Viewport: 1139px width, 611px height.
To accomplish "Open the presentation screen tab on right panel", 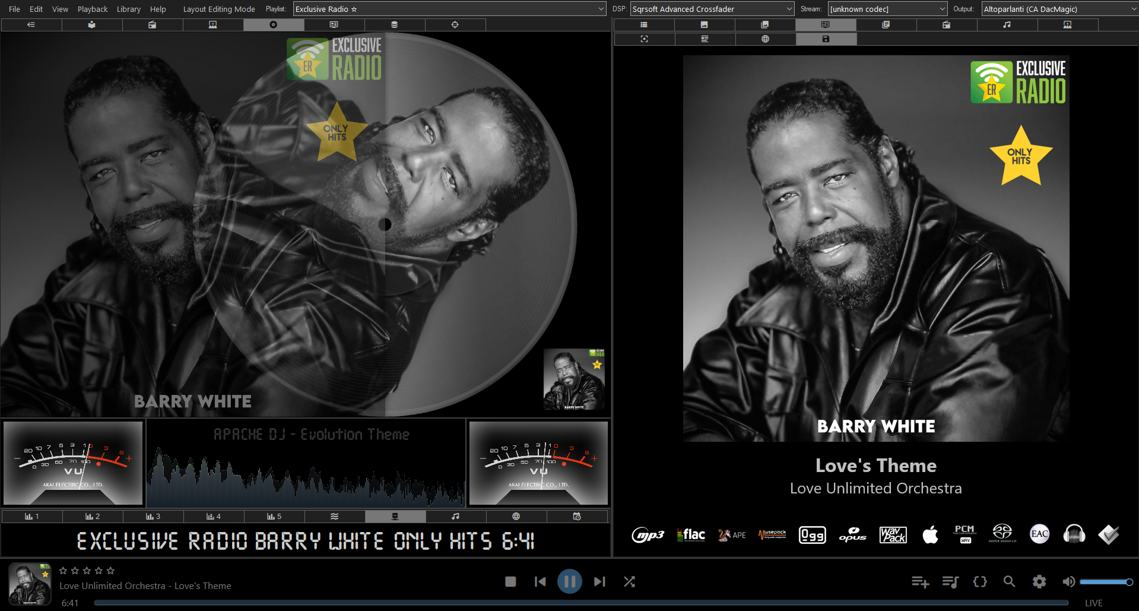I will click(1068, 25).
